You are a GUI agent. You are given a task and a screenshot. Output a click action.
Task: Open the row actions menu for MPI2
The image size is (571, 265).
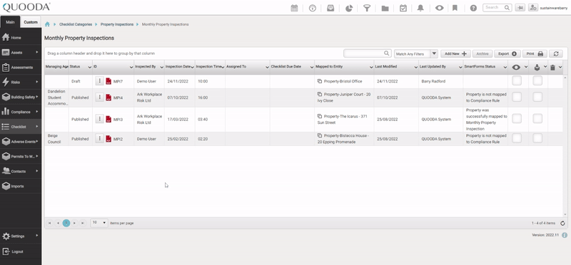click(99, 138)
